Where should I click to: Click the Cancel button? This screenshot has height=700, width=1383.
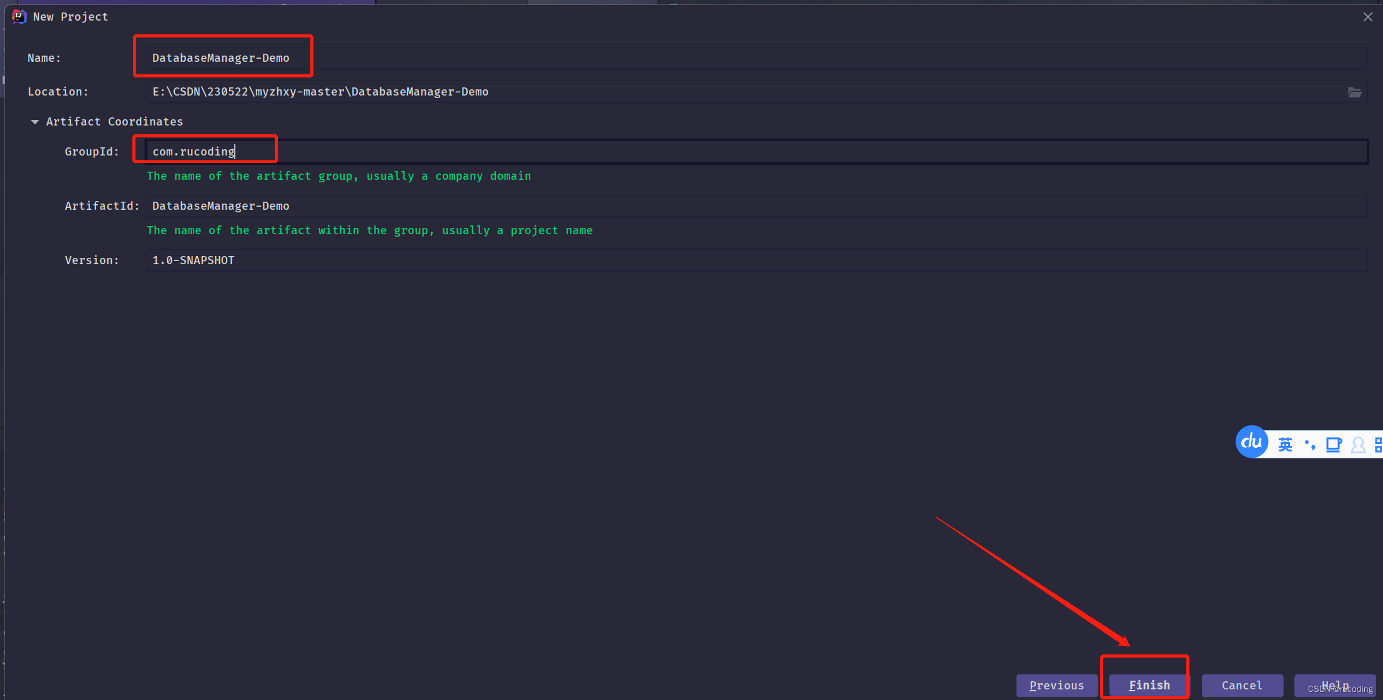click(1242, 685)
